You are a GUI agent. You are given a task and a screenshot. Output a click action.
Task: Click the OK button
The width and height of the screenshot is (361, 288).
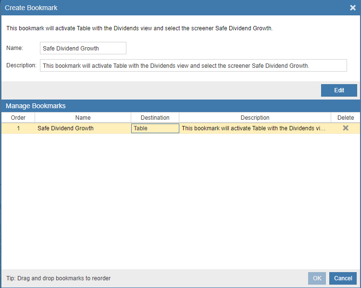317,278
